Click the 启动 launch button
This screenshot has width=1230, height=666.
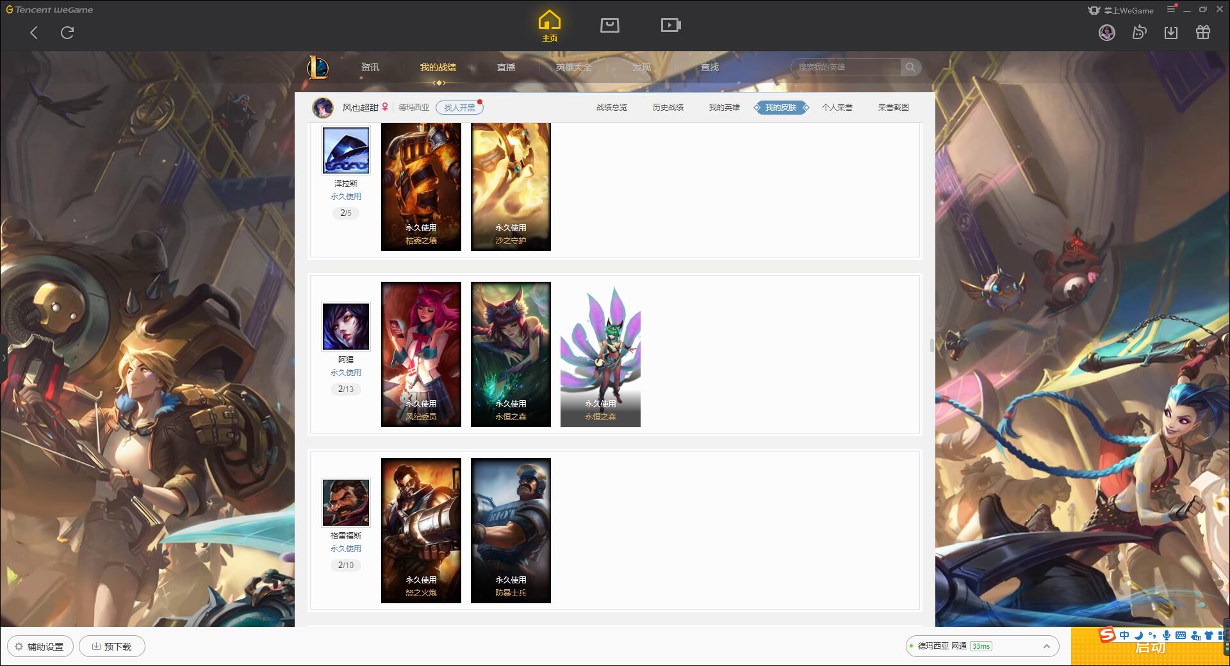click(1150, 647)
